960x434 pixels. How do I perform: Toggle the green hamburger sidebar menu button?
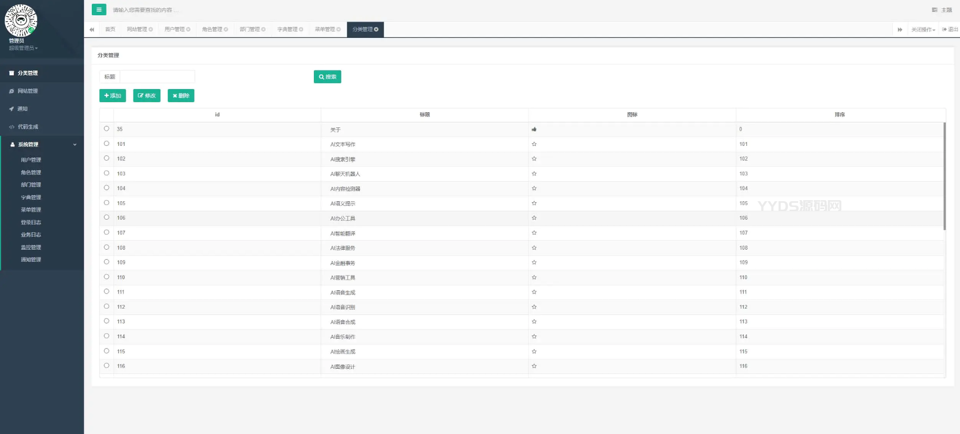point(99,9)
